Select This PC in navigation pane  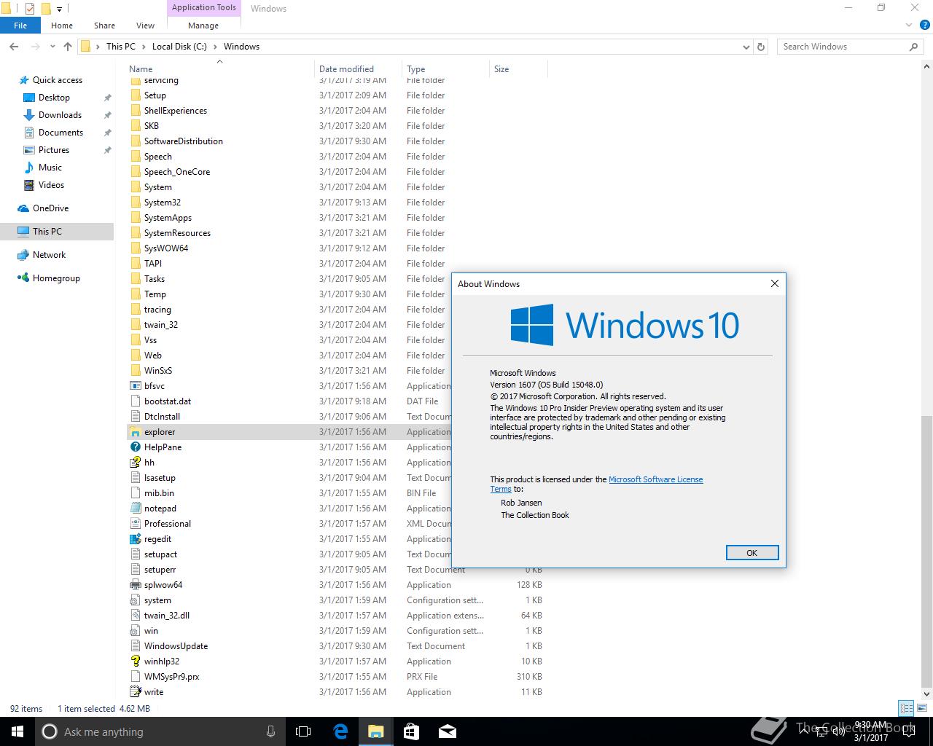(x=57, y=232)
